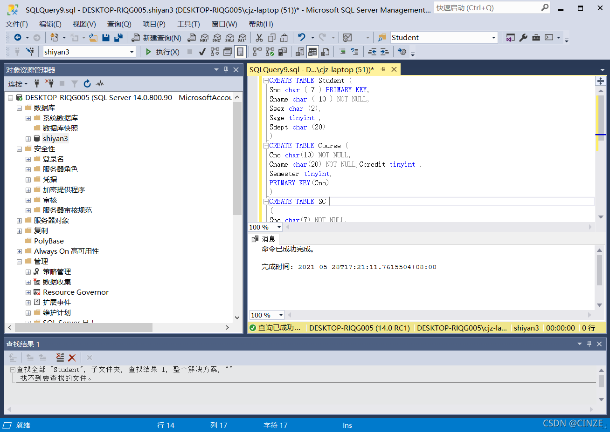
Task: Refresh Object Explorer with the refresh icon
Action: 87,84
